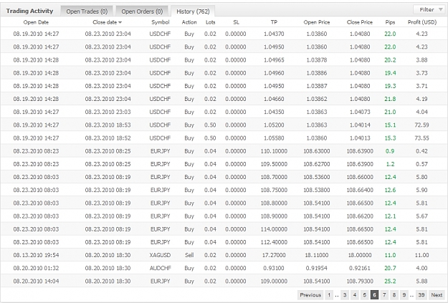Click close date 08.23.2010 23:03
Image resolution: width=448 pixels, height=303 pixels.
pos(108,112)
